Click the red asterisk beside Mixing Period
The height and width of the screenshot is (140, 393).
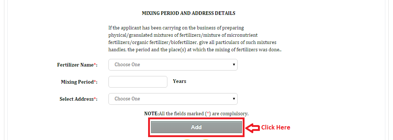tap(95, 81)
